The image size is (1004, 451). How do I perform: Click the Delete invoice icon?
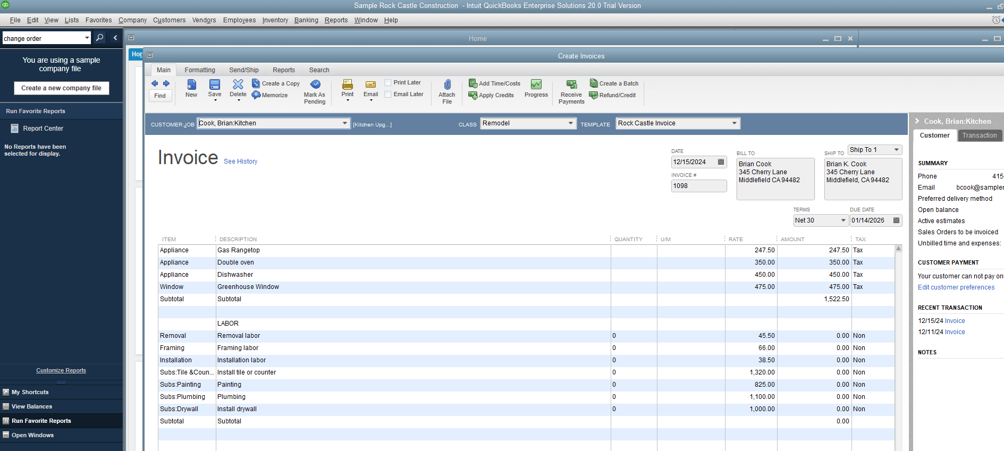(238, 85)
